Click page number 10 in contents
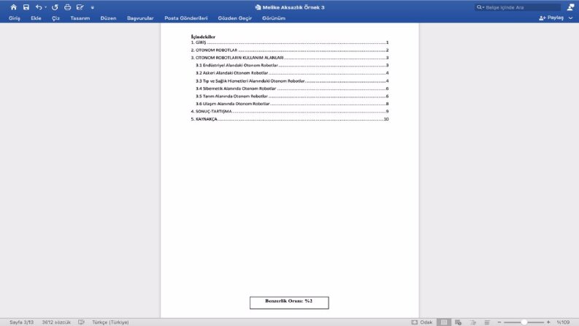 coord(386,119)
